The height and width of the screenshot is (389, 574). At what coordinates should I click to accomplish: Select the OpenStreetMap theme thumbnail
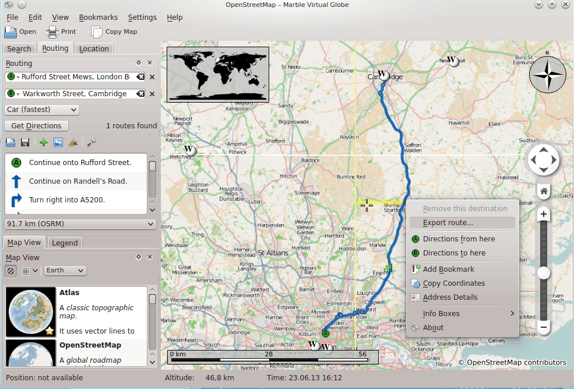31,353
